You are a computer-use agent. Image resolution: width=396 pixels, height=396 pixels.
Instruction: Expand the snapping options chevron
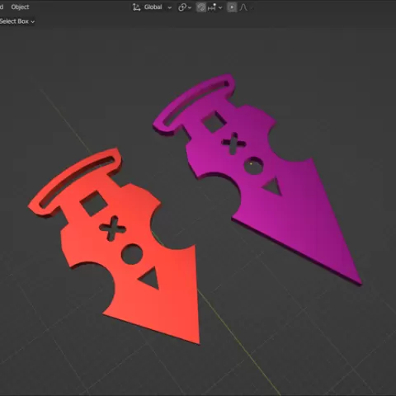point(220,7)
